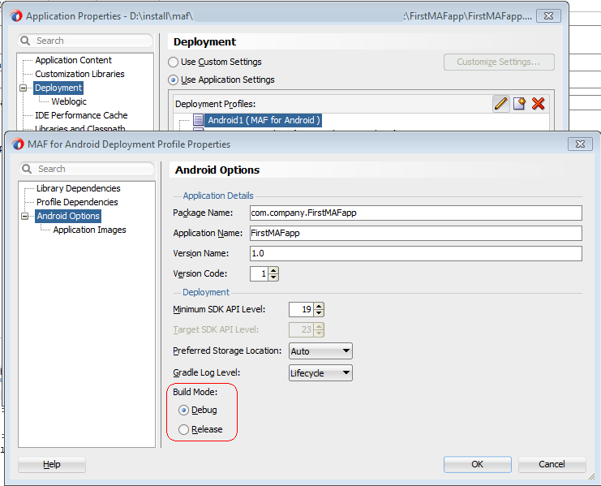
Task: Click the Android1 profile list icon
Action: [198, 120]
